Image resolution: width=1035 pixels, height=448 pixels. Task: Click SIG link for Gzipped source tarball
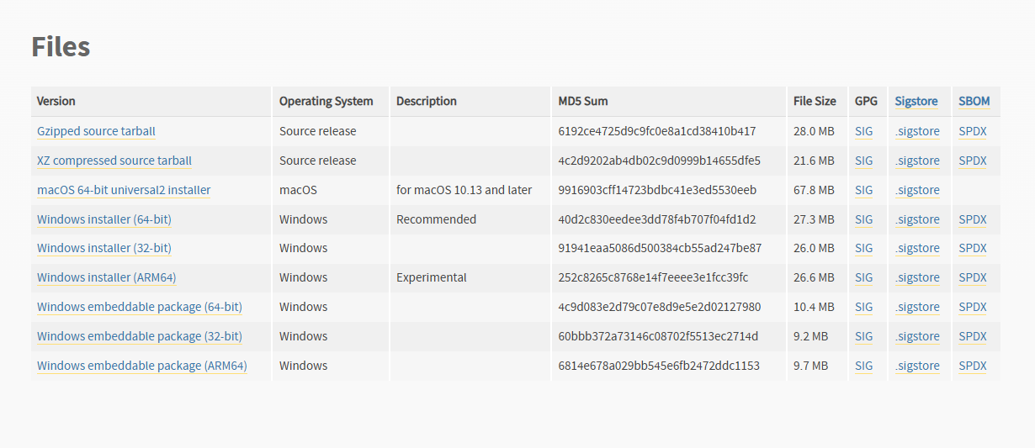(x=864, y=131)
